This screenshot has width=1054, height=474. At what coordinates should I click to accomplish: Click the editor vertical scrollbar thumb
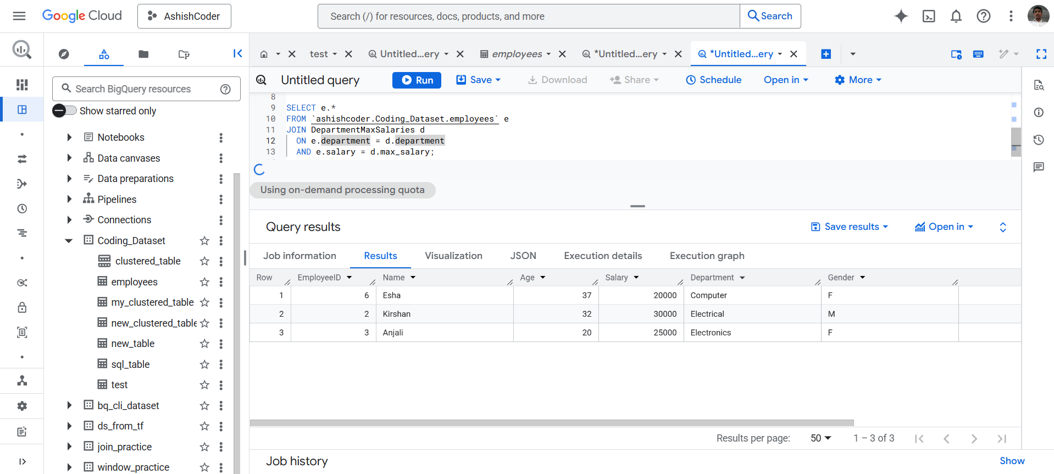click(x=1016, y=142)
